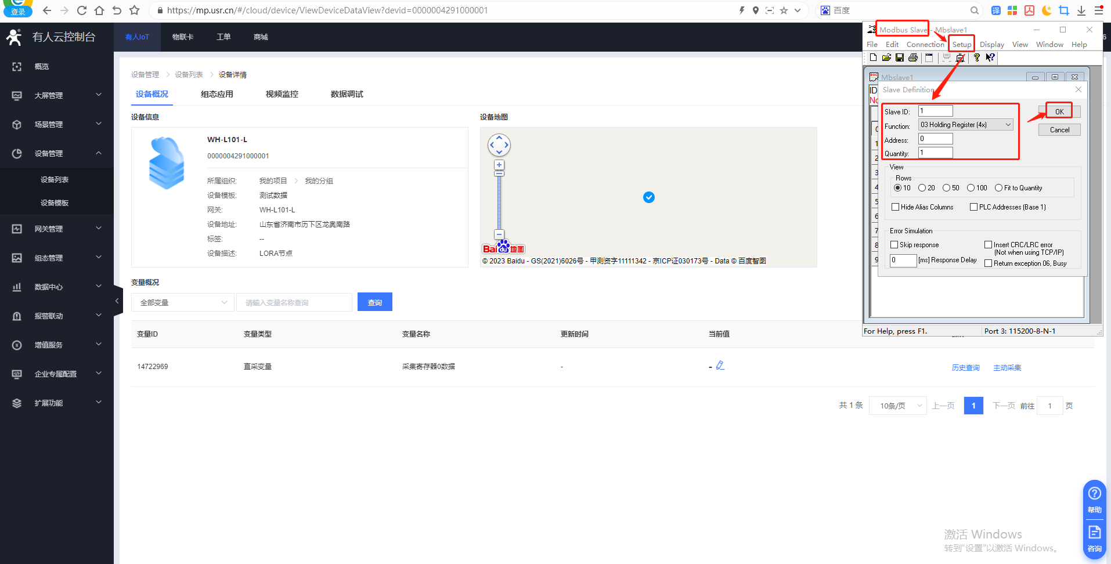The height and width of the screenshot is (564, 1111).
Task: Enable the Skip response checkbox
Action: tap(894, 245)
